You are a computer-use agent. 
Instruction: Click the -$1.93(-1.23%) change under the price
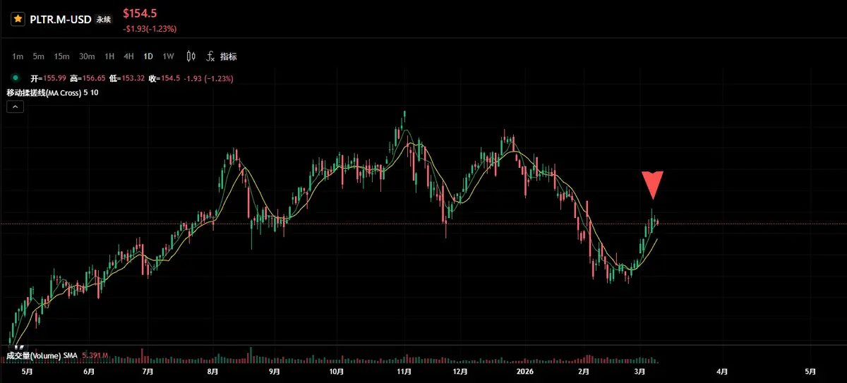click(150, 29)
